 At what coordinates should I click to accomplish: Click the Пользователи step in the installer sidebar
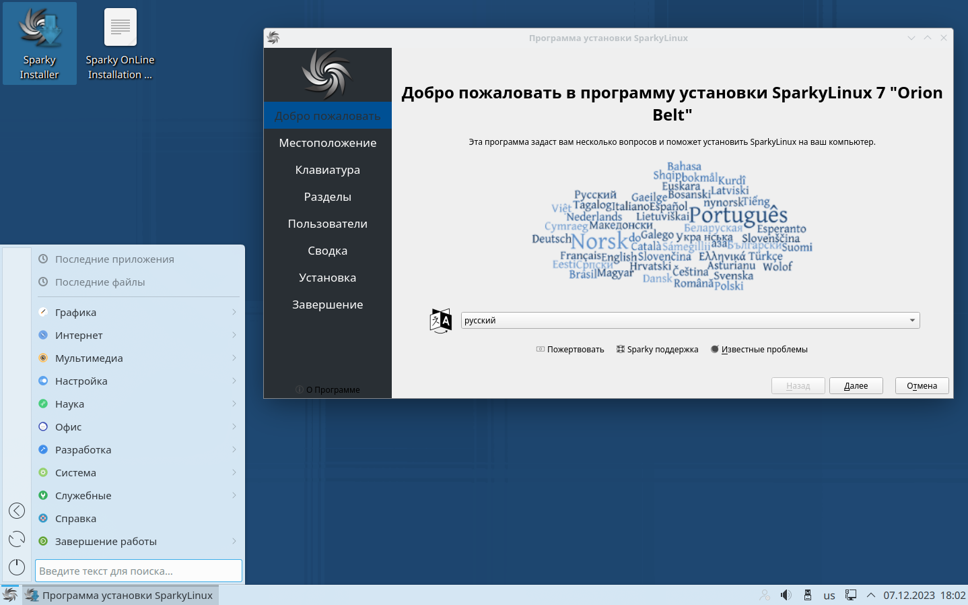(x=328, y=224)
